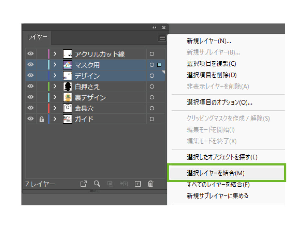
Task: Select the layer named デザイン
Action: click(87, 76)
